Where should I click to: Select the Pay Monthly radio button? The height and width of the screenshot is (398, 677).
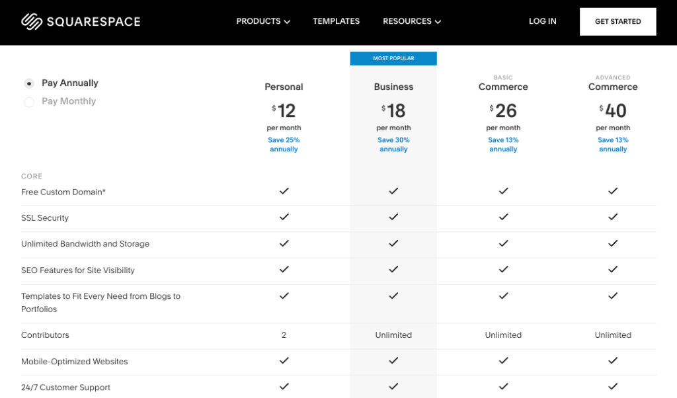tap(29, 102)
